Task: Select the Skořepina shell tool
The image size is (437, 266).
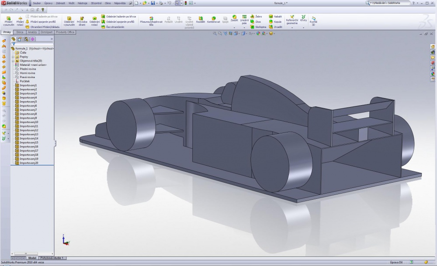Action: tap(258, 27)
